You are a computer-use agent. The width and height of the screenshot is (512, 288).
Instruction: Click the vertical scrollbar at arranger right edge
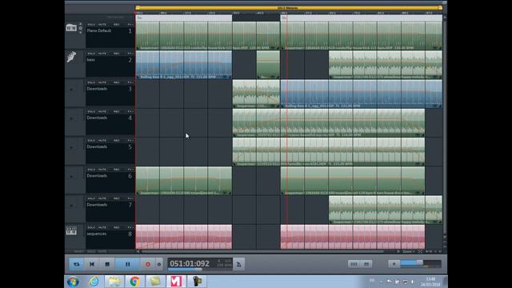click(x=444, y=127)
